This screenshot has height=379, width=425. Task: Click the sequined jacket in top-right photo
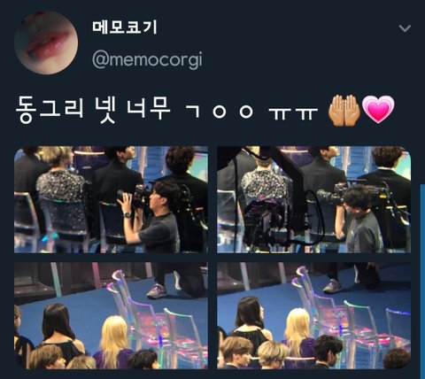pos(267,186)
